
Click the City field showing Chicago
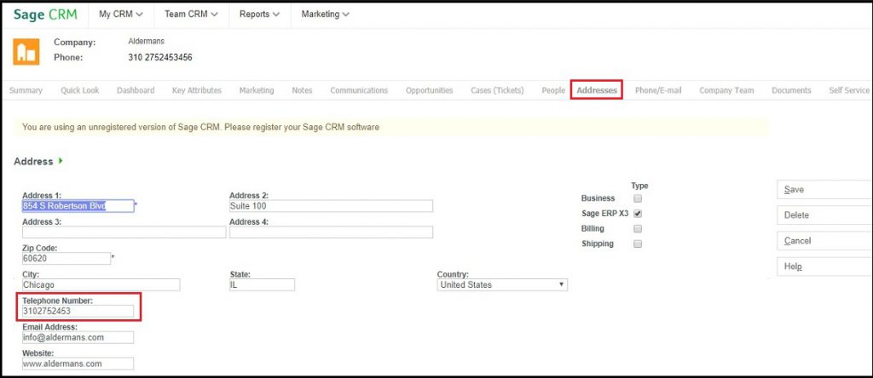click(x=101, y=284)
